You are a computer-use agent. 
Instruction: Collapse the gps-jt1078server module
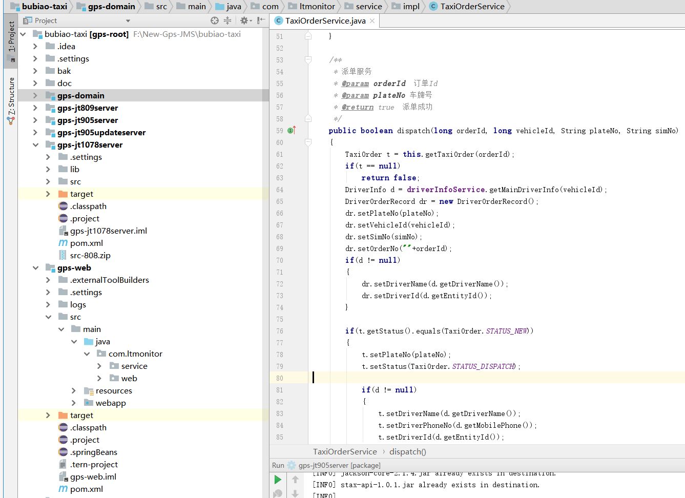coord(35,145)
